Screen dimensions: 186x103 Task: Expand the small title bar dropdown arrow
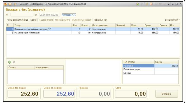pyautogui.click(x=169, y=4)
